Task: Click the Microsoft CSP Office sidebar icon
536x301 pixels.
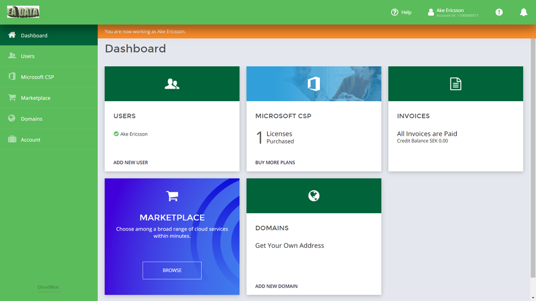Action: (12, 77)
